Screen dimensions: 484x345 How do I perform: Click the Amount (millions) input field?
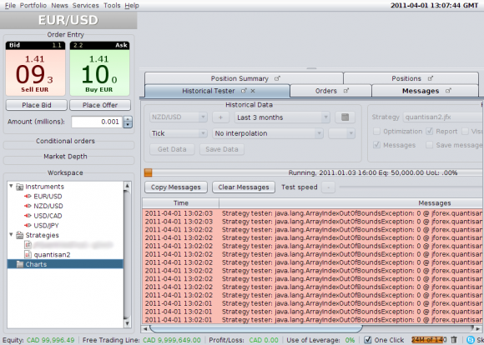coord(97,122)
